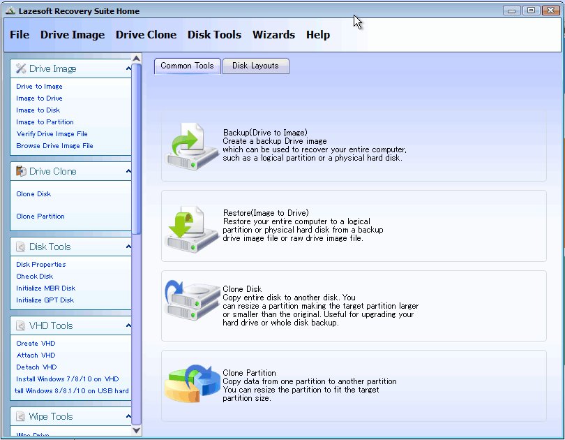Collapse the Disk Tools sidebar section
The height and width of the screenshot is (440, 565).
[x=128, y=247]
